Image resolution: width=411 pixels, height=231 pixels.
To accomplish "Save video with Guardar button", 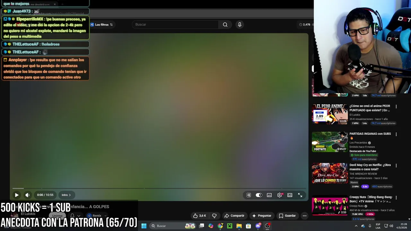I will coord(287,216).
